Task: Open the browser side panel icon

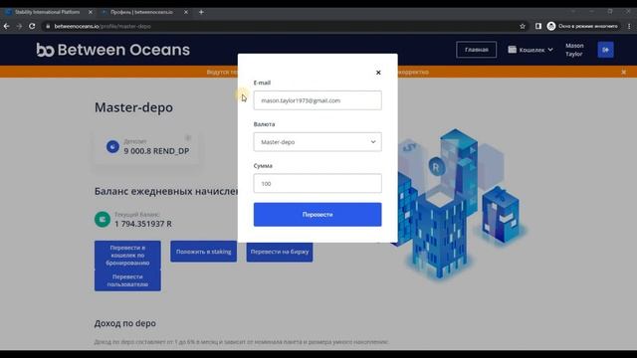Action: tap(538, 26)
